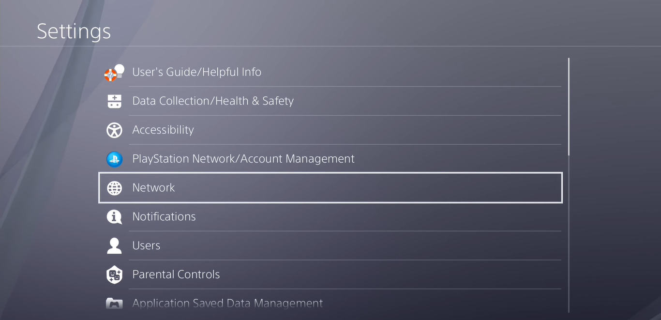Select the Data Collection health kit icon
Image resolution: width=661 pixels, height=320 pixels.
[114, 101]
